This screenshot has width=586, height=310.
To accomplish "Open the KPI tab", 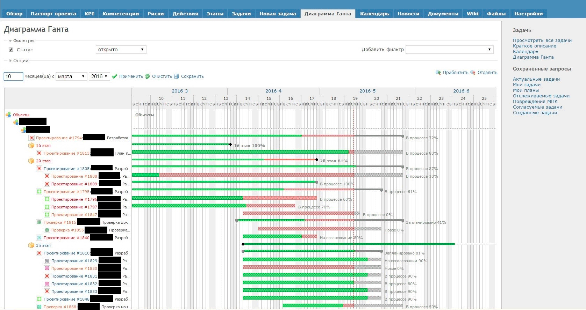I will pos(89,14).
